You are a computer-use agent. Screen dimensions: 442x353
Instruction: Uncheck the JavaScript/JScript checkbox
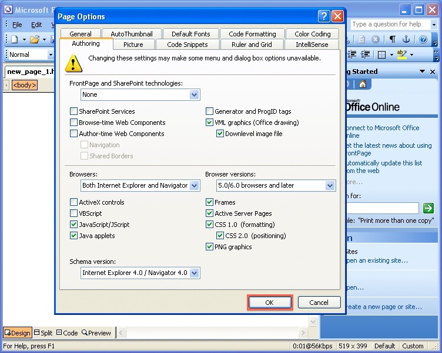pyautogui.click(x=73, y=225)
